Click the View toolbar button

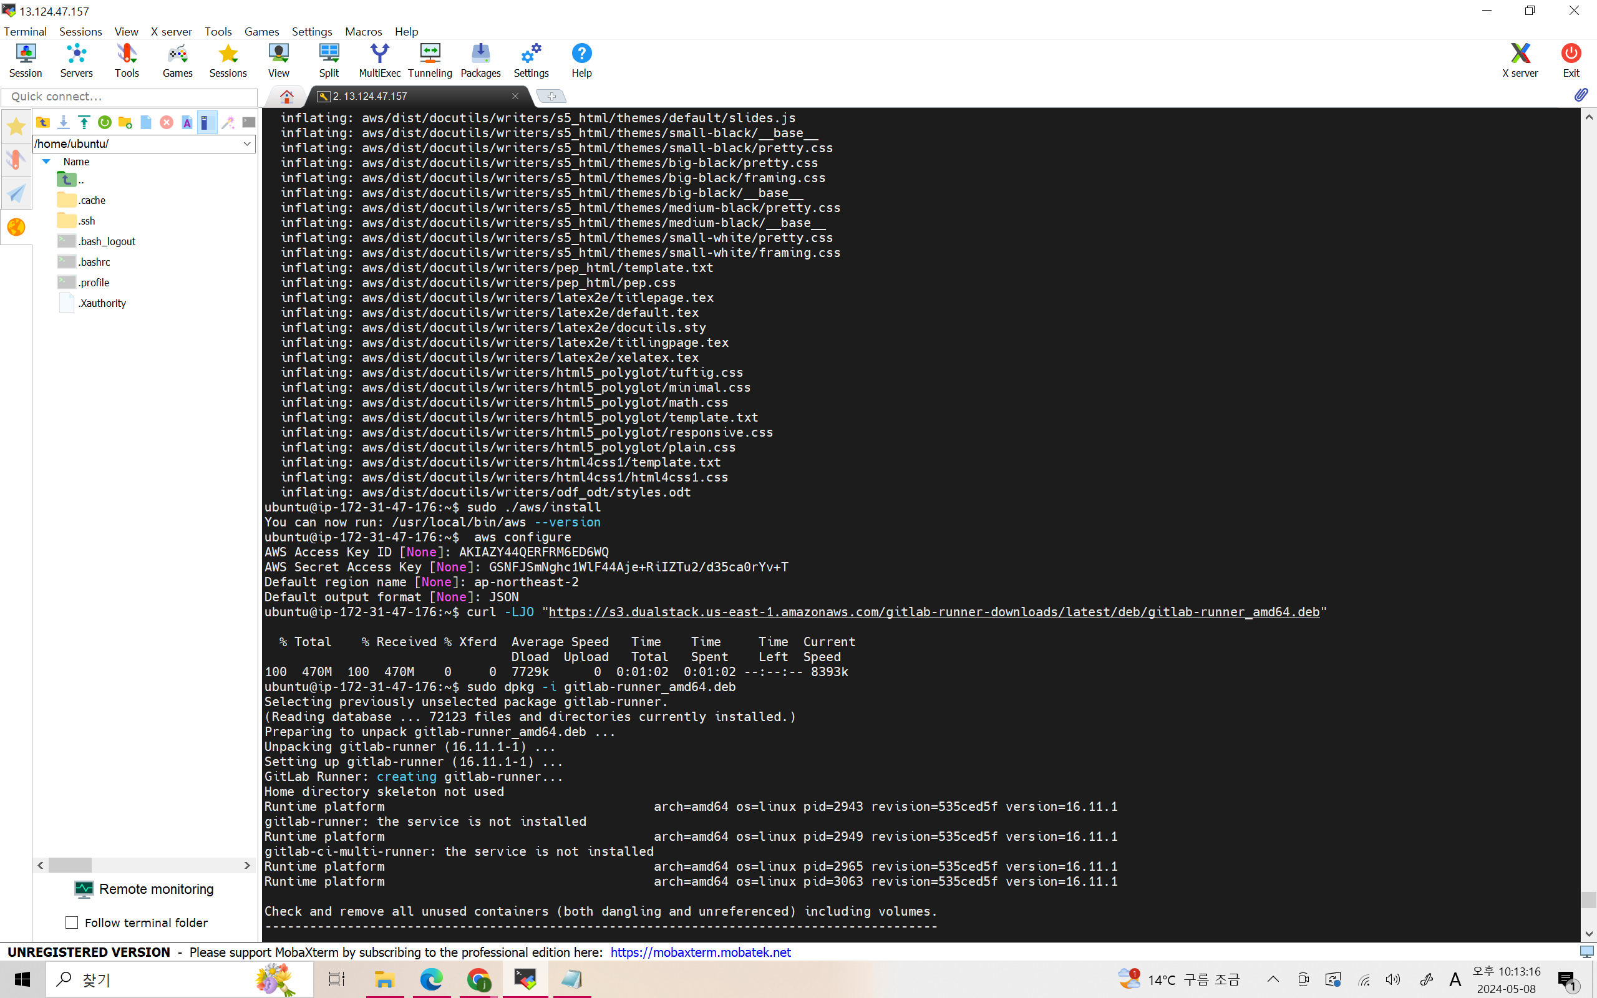click(x=278, y=61)
